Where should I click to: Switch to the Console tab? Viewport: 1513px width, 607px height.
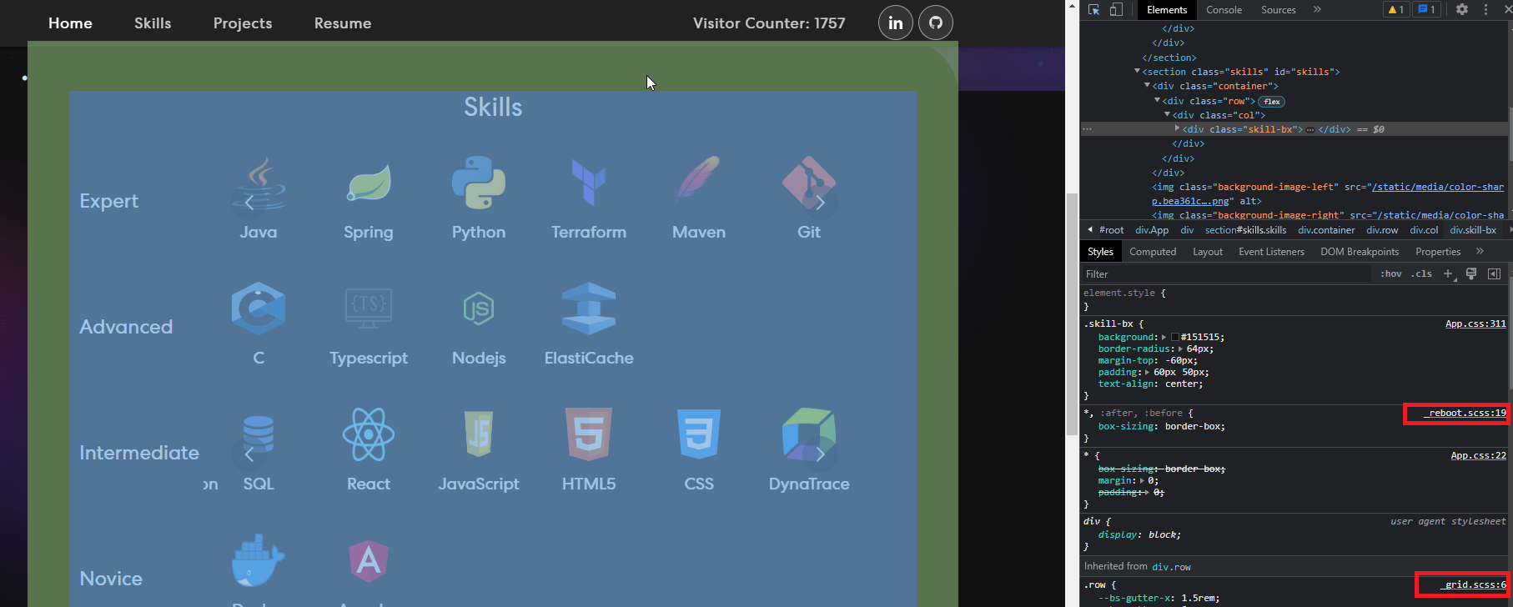click(x=1224, y=9)
